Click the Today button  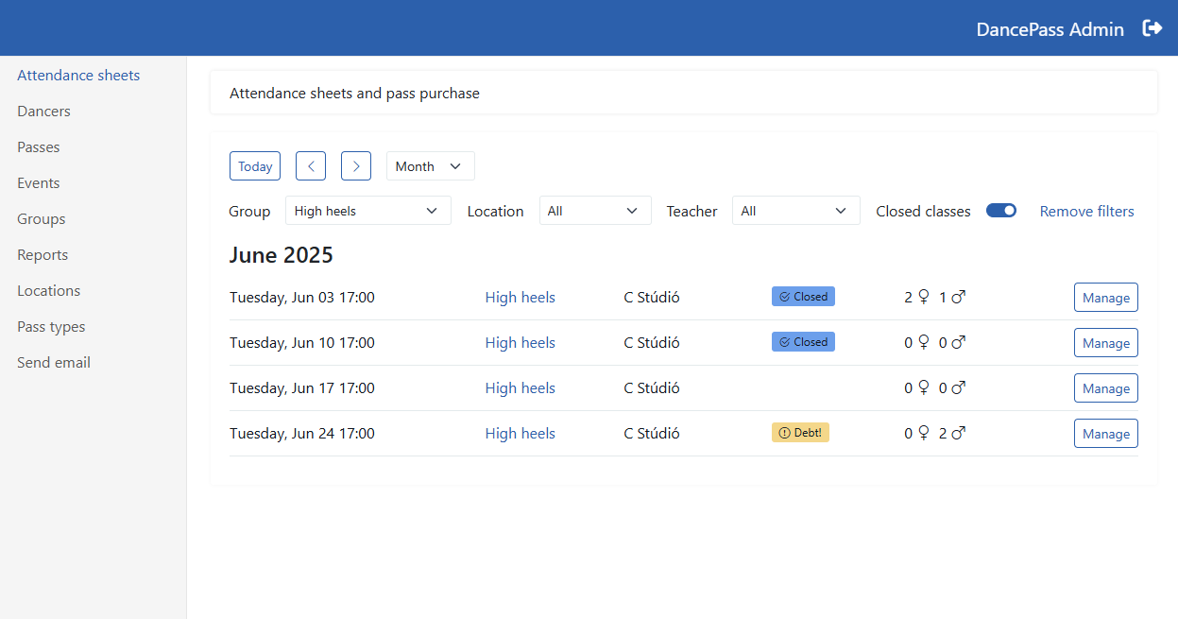(x=254, y=165)
